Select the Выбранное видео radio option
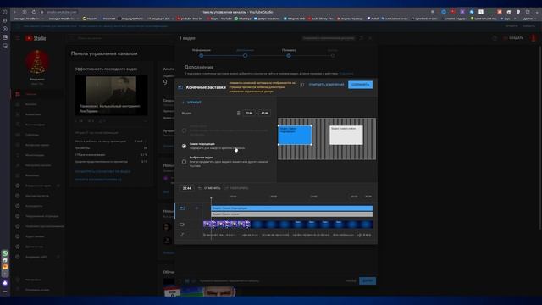Image resolution: width=542 pixels, height=305 pixels. [x=185, y=162]
